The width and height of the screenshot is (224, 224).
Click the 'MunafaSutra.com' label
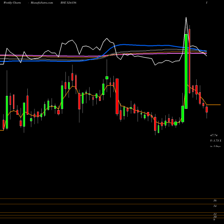(x=42, y=3)
